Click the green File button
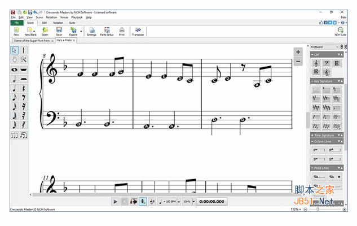 [x=17, y=23]
